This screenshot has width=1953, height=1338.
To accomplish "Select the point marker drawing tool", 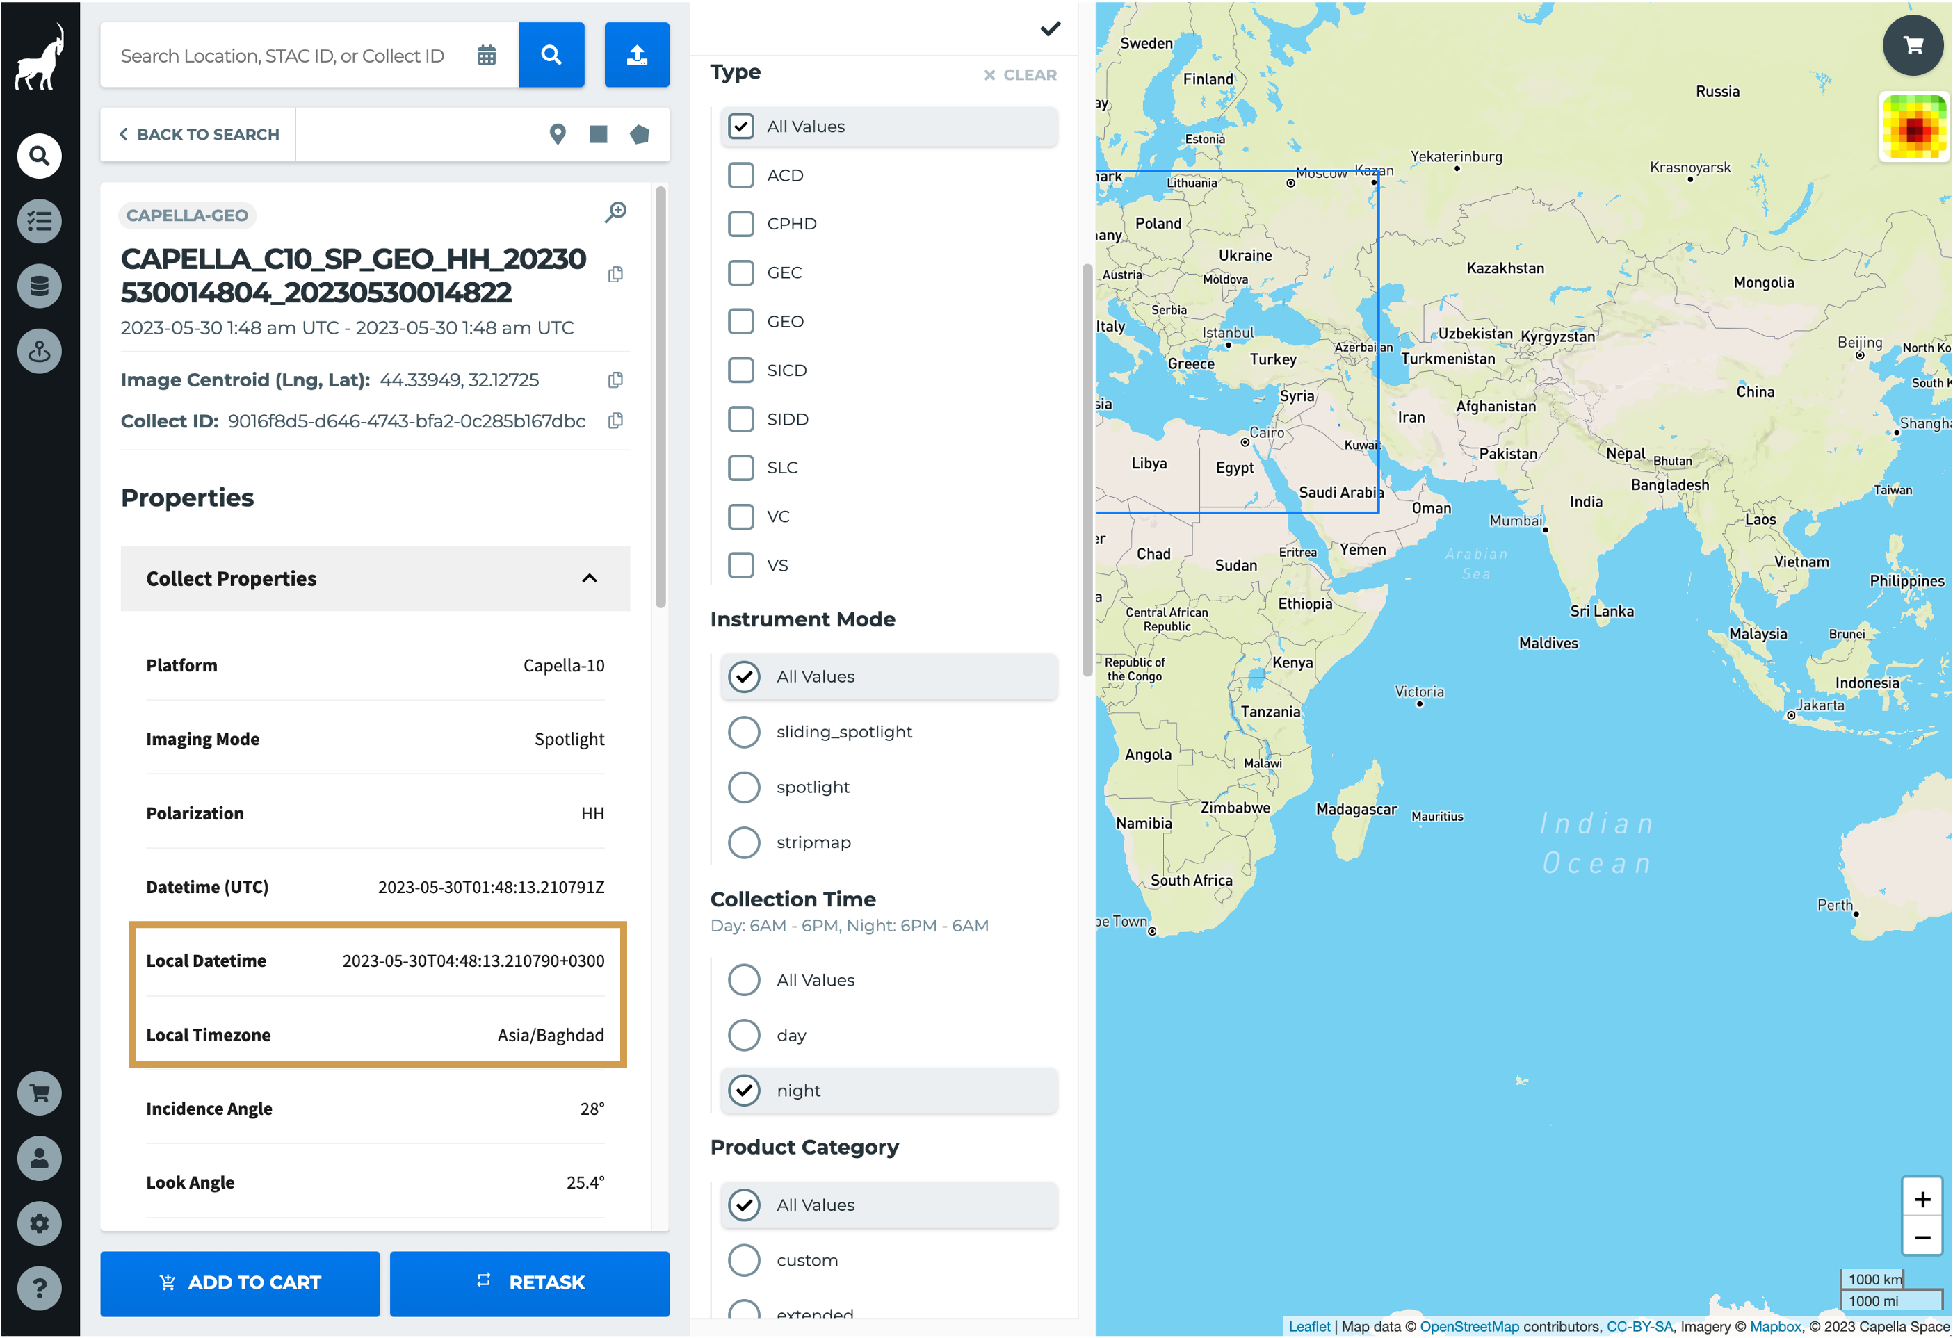I will 557,134.
